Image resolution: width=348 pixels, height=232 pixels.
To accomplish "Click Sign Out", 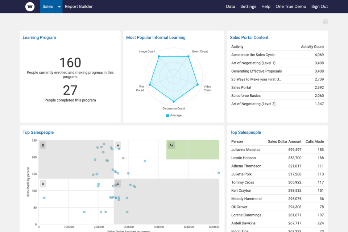I will (x=319, y=7).
